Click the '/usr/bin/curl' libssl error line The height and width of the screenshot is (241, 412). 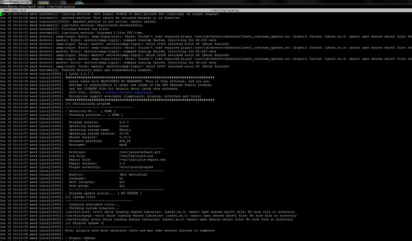180,212
